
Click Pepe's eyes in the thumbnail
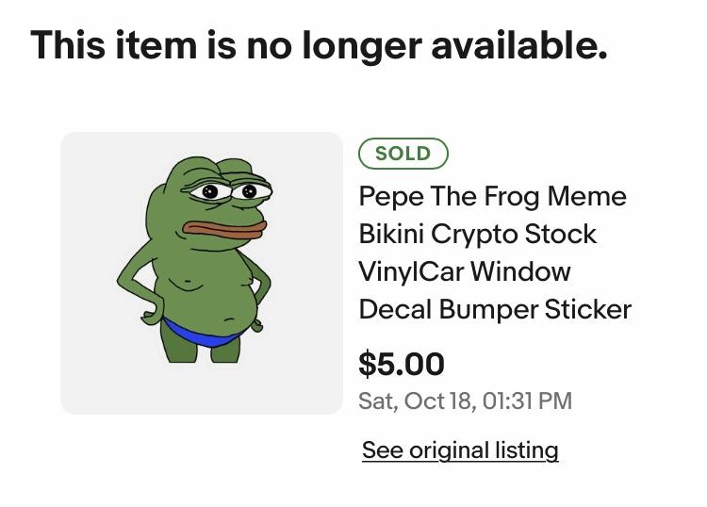tap(226, 192)
